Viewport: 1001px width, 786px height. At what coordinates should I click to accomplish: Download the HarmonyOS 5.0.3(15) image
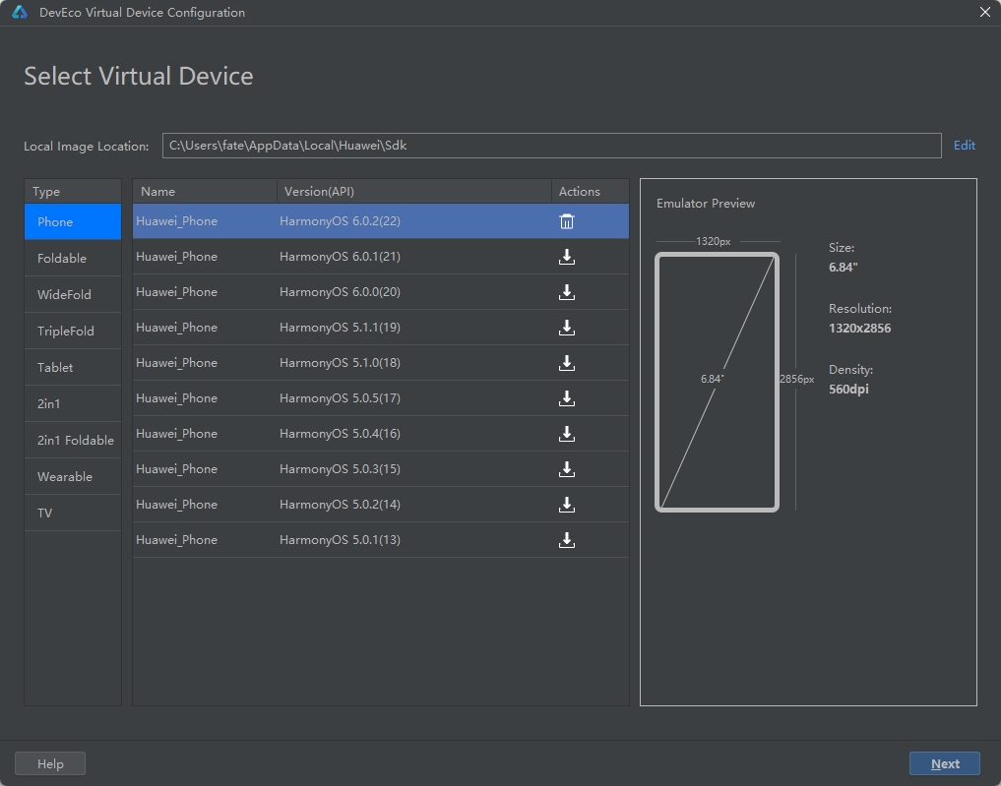567,469
